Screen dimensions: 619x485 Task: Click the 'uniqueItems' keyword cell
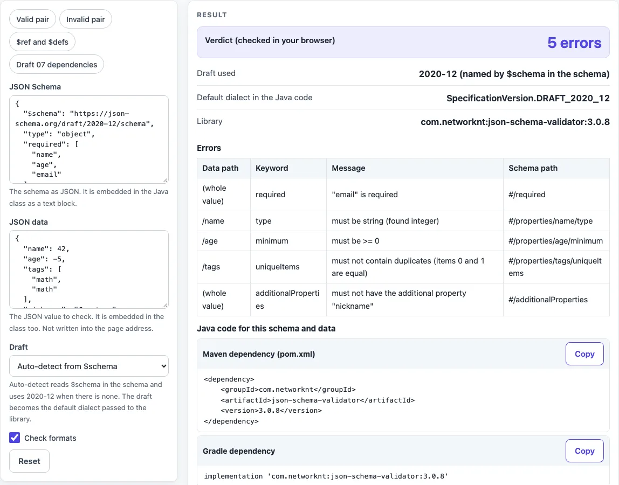pos(288,267)
